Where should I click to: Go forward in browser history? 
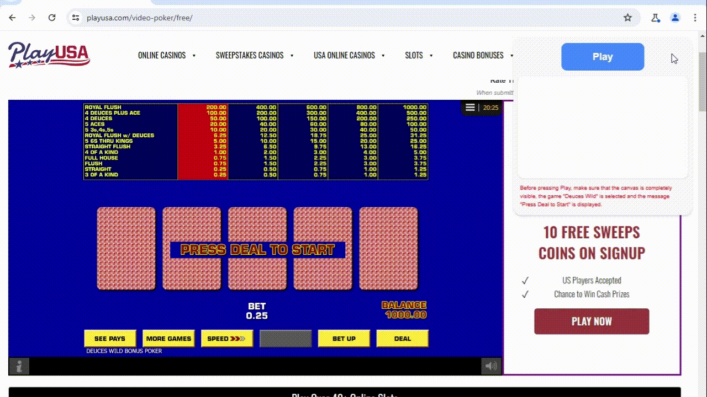point(32,18)
